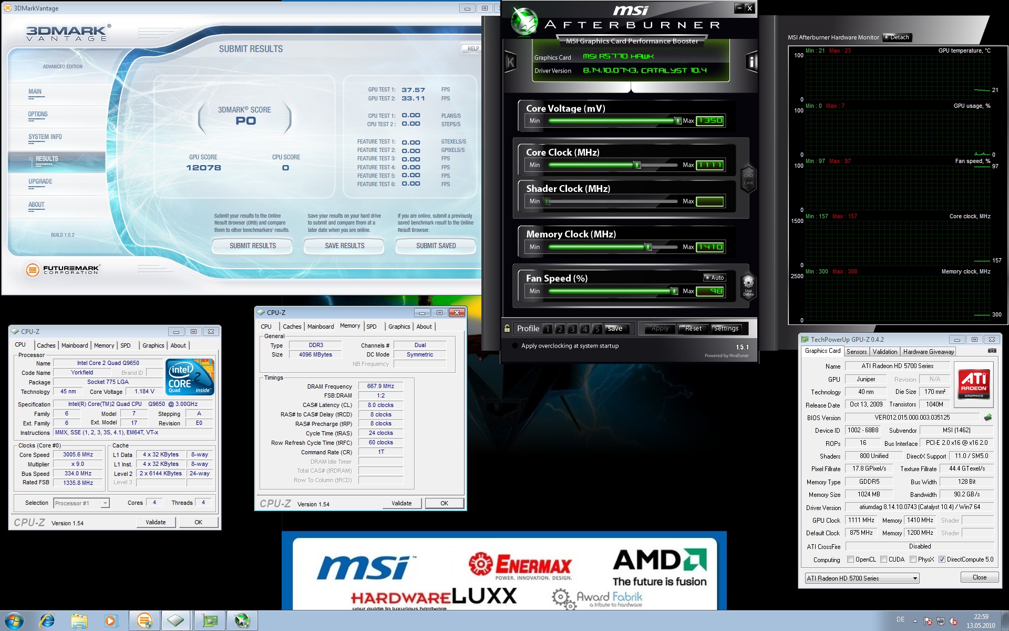Click the Core Clock max value field 1111
The width and height of the screenshot is (1009, 631).
click(x=710, y=165)
